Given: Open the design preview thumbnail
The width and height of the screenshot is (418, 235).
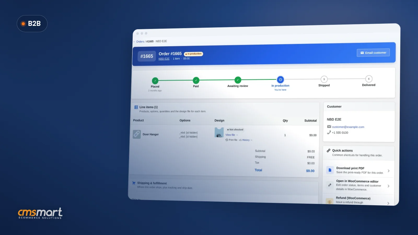Looking at the screenshot, I should pos(219,132).
